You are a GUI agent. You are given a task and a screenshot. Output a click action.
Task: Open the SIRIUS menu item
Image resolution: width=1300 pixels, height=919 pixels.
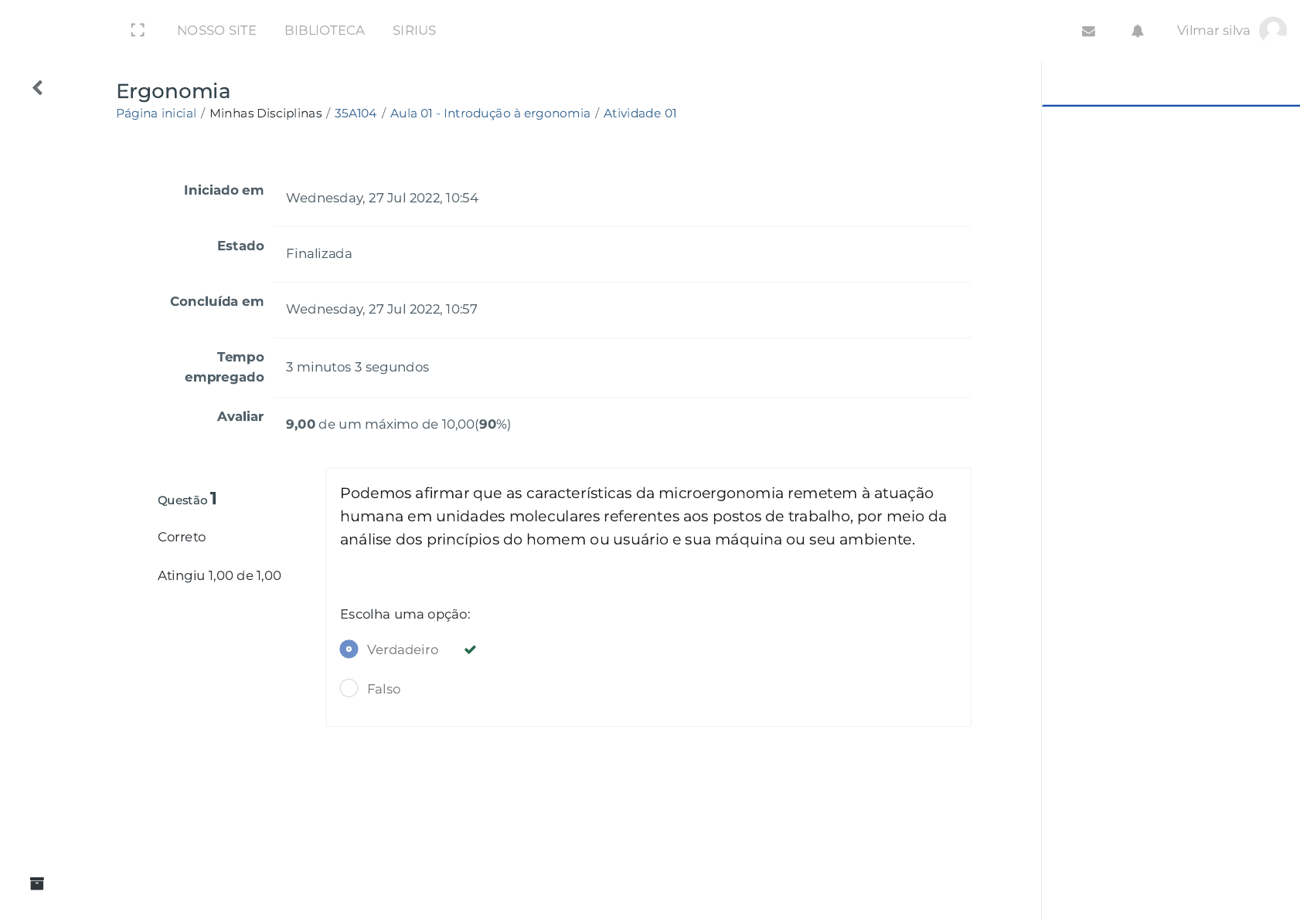[x=413, y=30]
